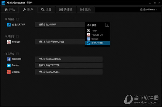Image resolution: width=162 pixels, height=107 pixels.
Task: Open the 记录 recordings tab
Action: [x=86, y=9]
